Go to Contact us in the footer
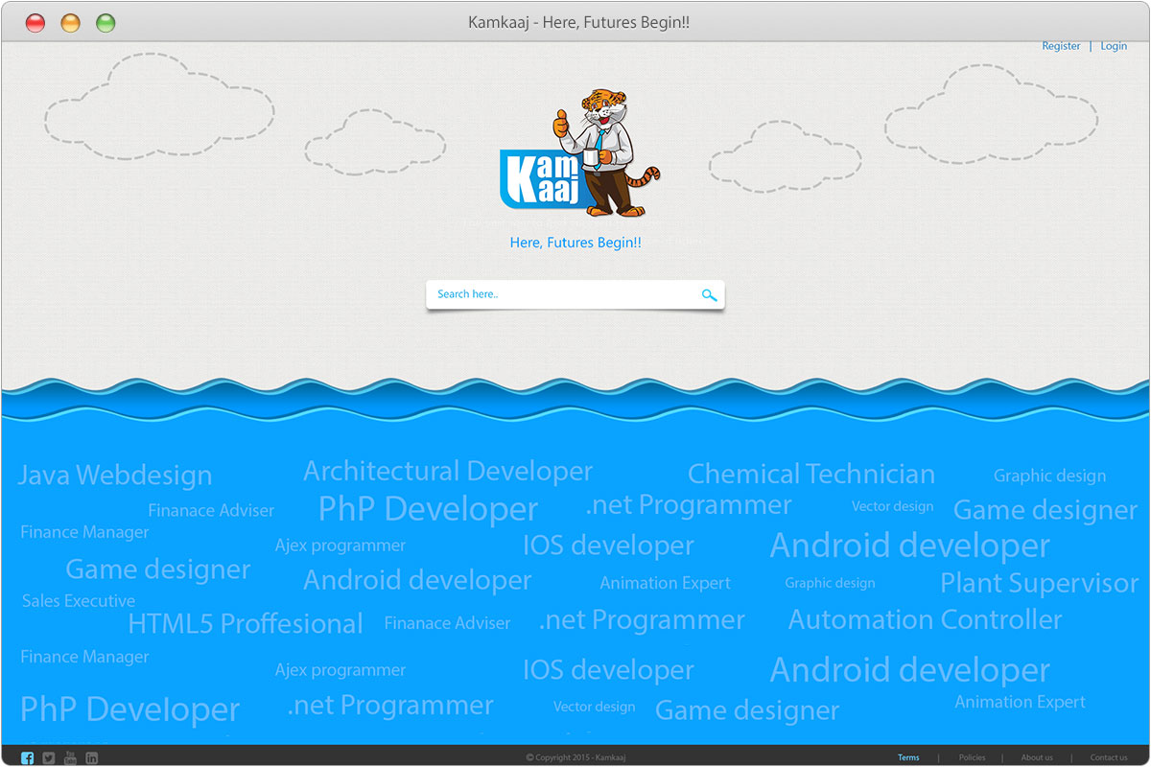Image resolution: width=1151 pixels, height=767 pixels. coord(1109,757)
